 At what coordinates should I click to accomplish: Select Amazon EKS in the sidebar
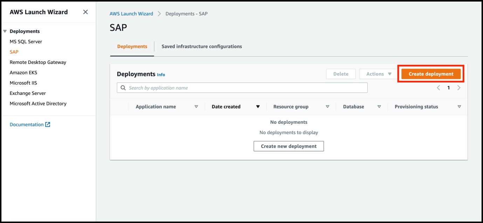click(x=23, y=72)
